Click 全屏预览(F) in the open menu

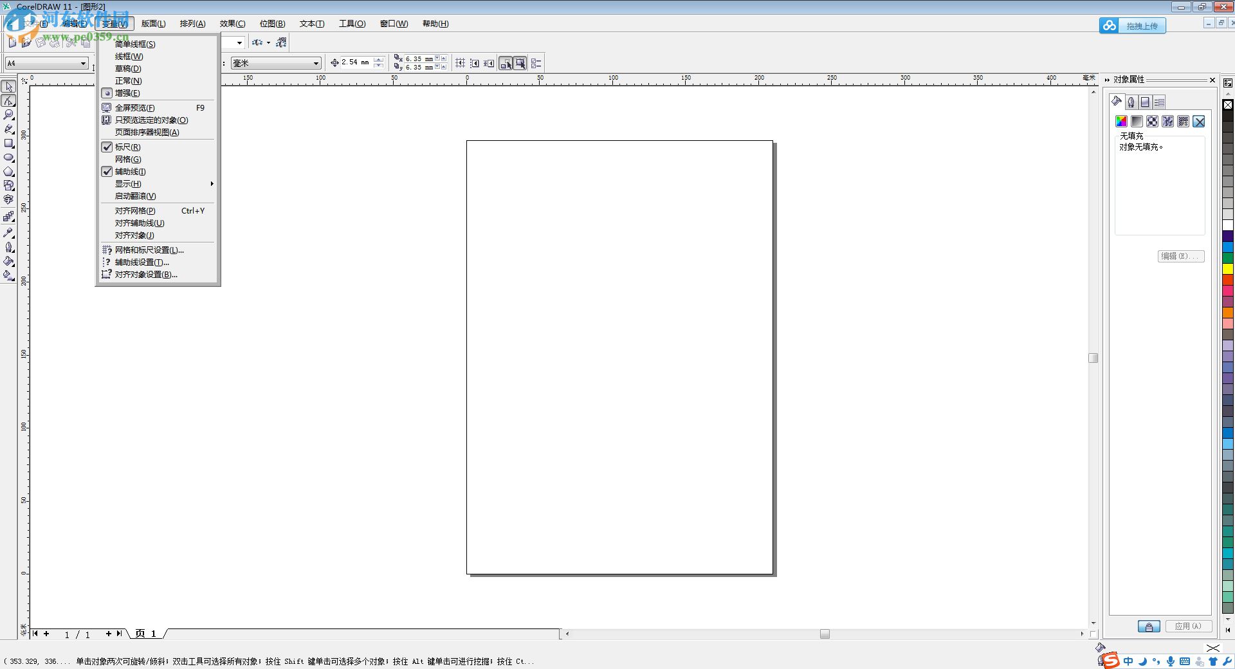[134, 107]
